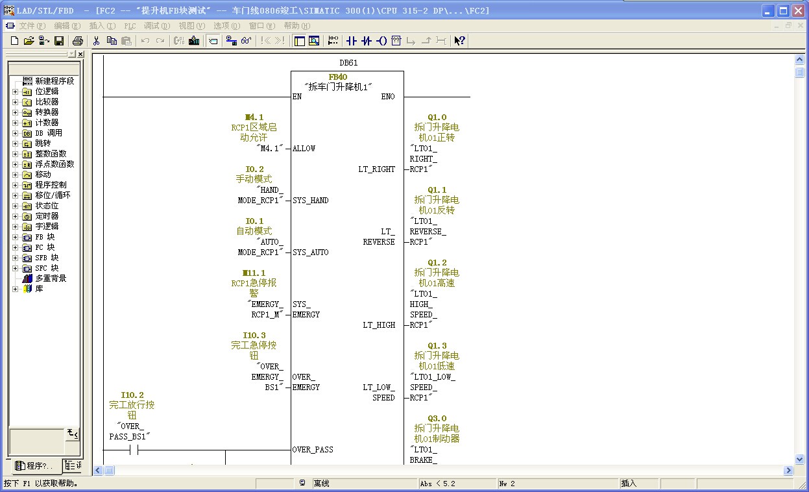Open the 编辑(E) menu

(x=67, y=26)
